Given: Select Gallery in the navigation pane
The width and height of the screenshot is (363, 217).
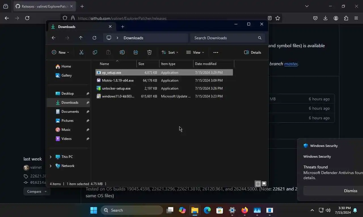Looking at the screenshot, I should click(69, 75).
